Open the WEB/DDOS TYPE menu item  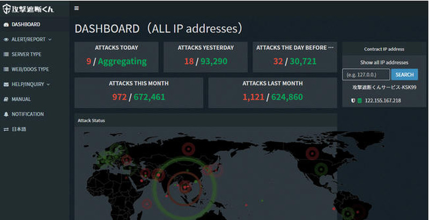click(30, 70)
